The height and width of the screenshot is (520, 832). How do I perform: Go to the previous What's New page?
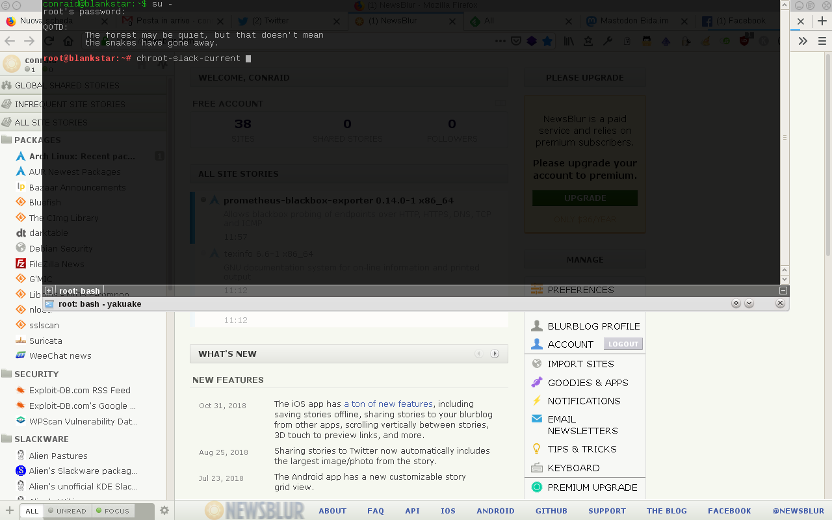[x=479, y=354]
